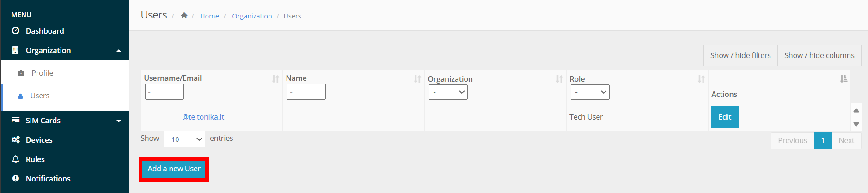Open the Organization filter dropdown
This screenshot has width=868, height=193.
coord(448,92)
